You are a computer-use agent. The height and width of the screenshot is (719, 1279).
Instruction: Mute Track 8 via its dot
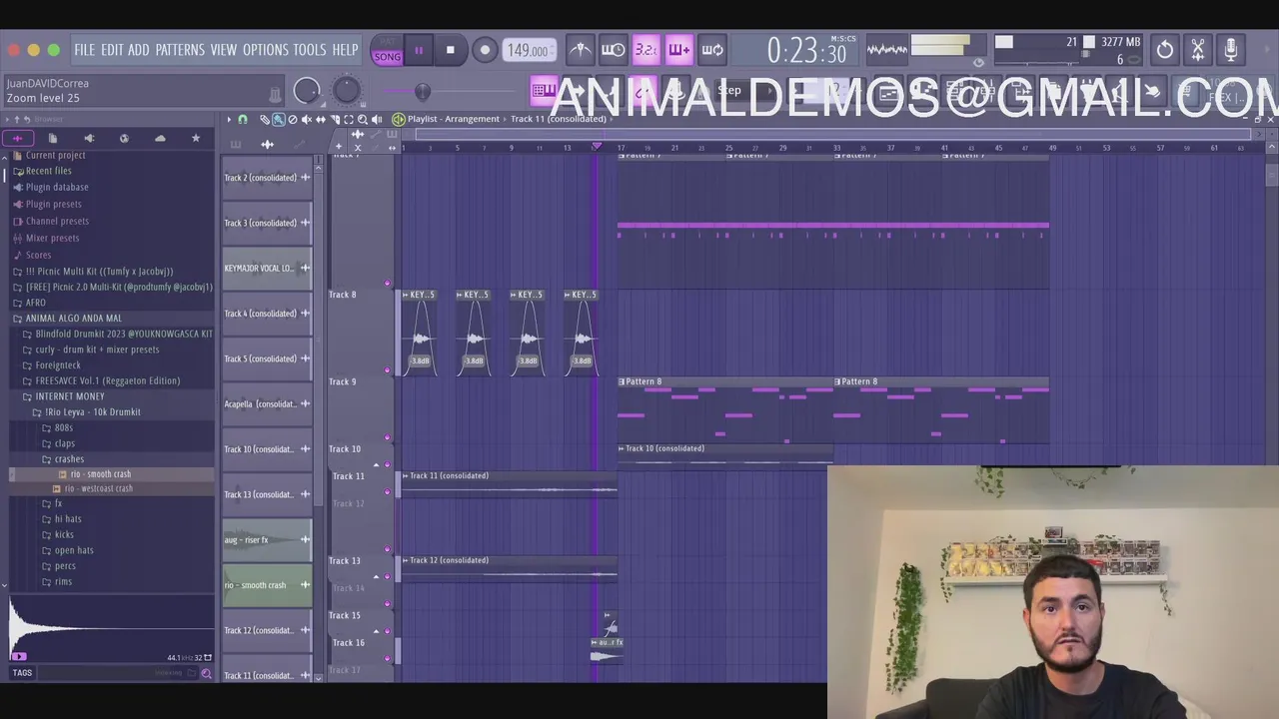[x=388, y=370]
